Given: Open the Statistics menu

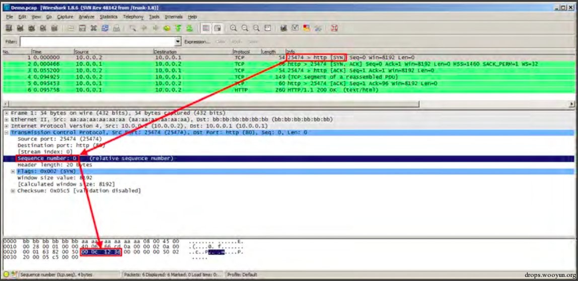Looking at the screenshot, I should tap(108, 17).
